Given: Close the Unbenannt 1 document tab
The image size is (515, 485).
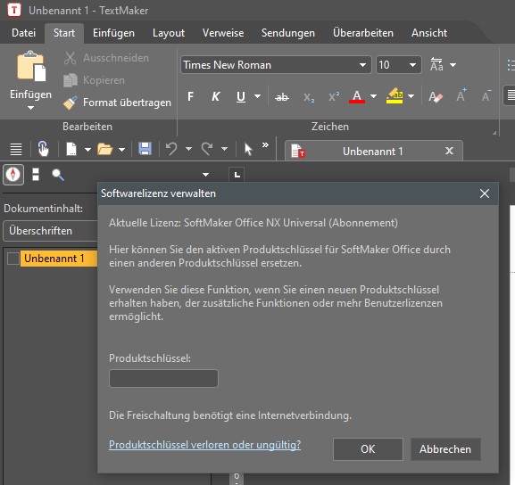Looking at the screenshot, I should tap(449, 151).
